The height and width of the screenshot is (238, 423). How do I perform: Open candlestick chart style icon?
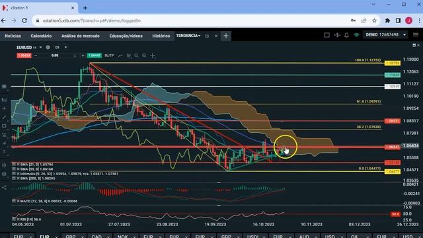point(129,56)
